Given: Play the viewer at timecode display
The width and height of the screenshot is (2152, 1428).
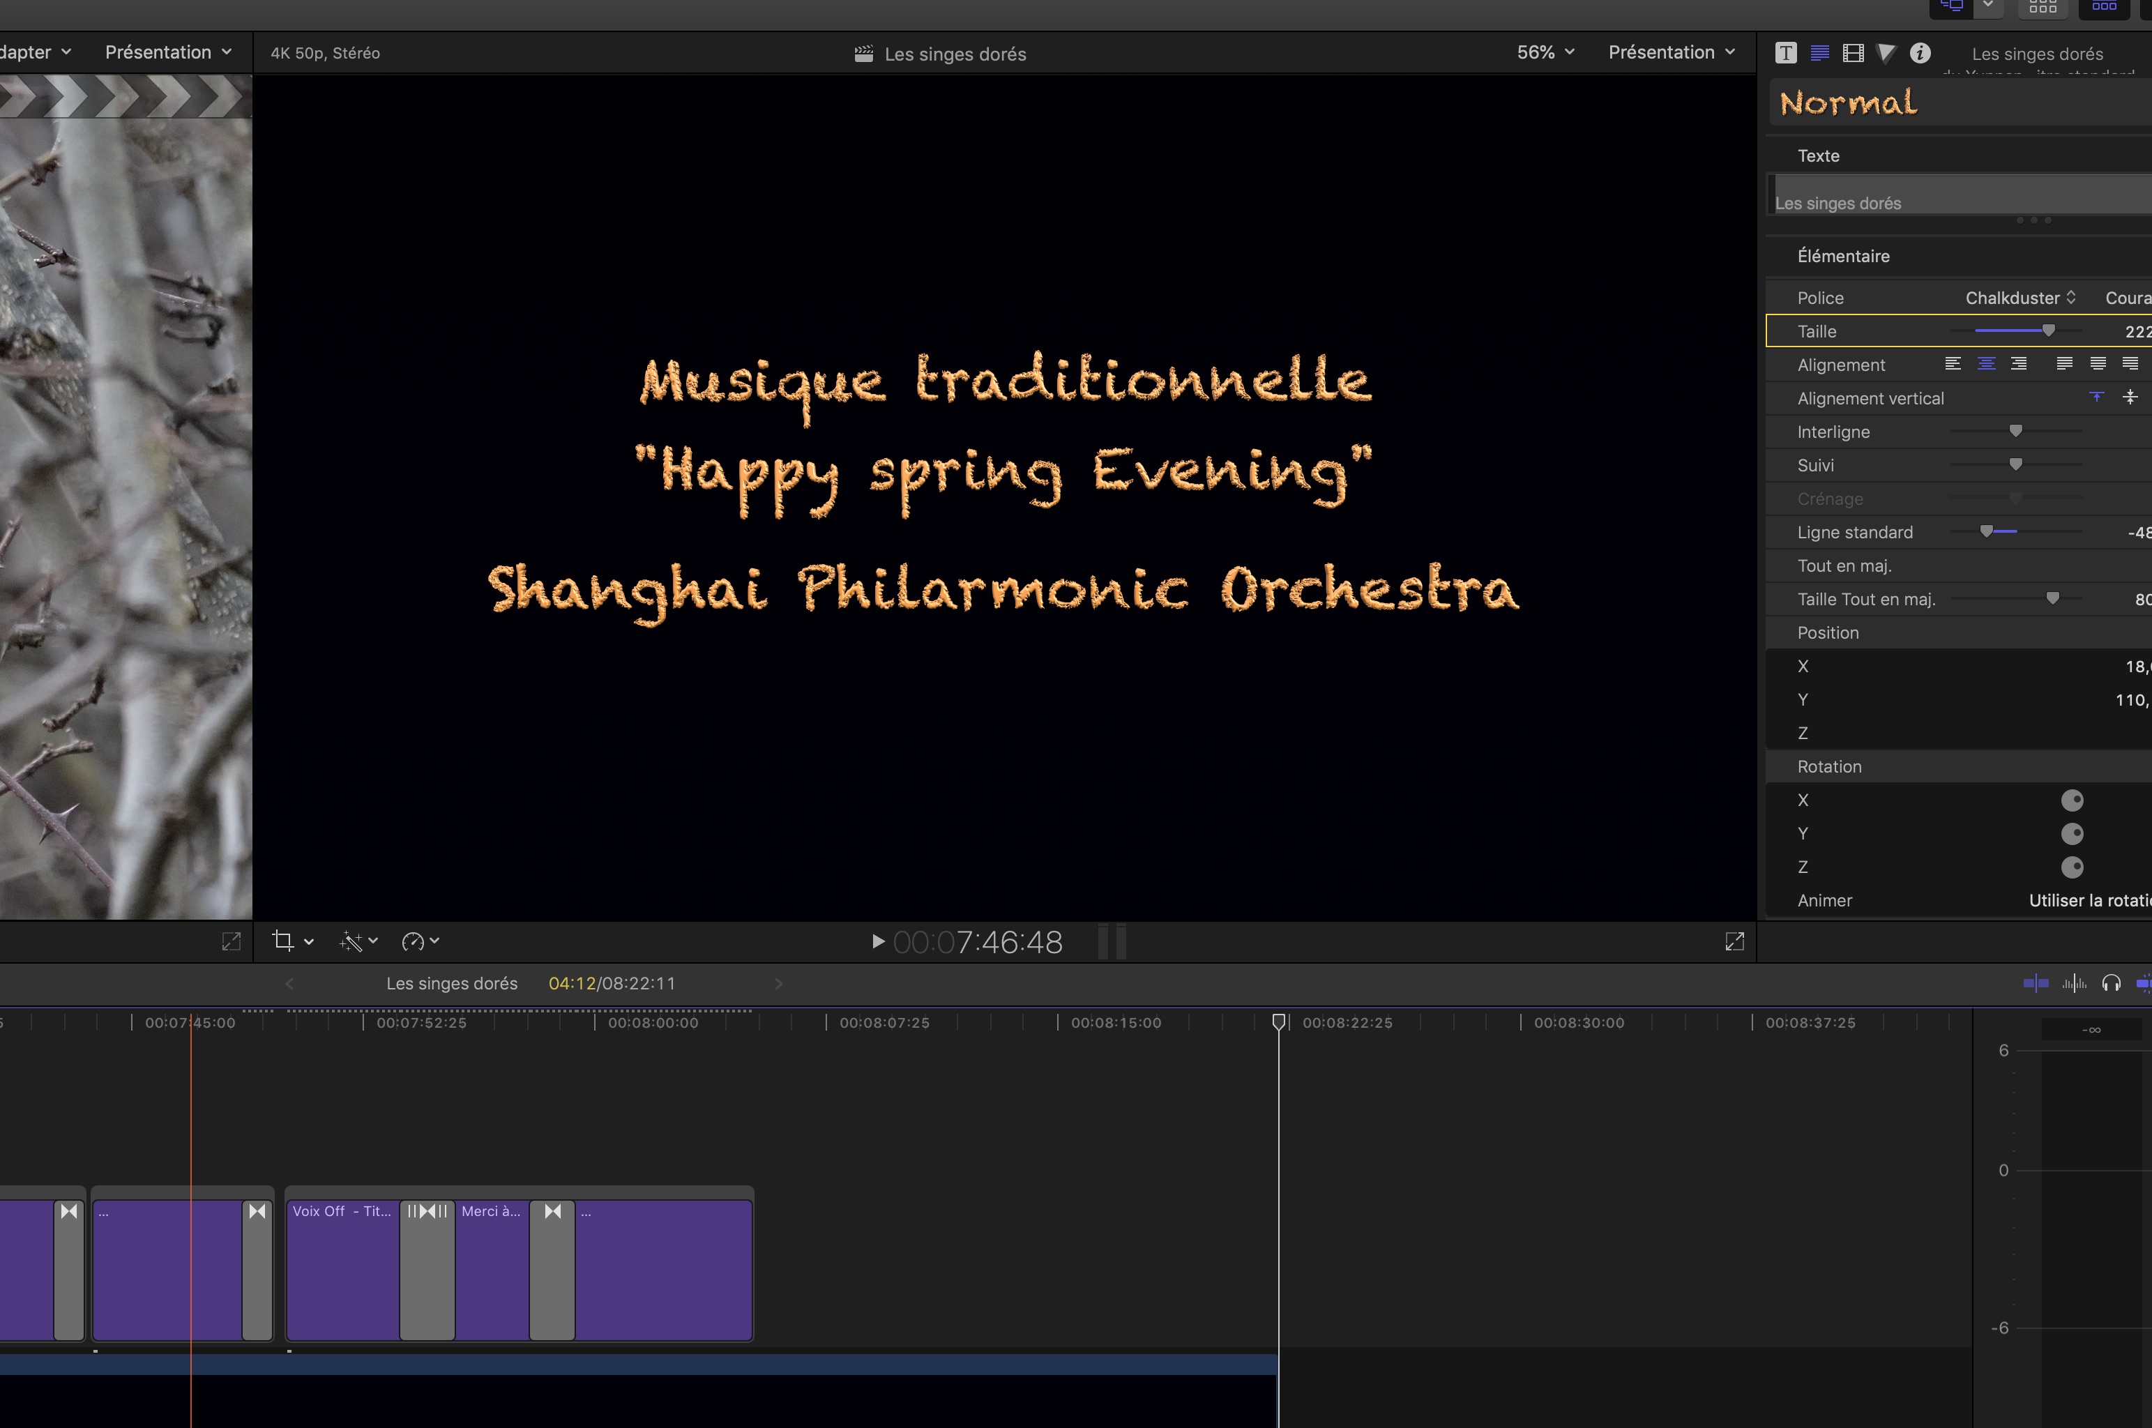Looking at the screenshot, I should click(878, 941).
